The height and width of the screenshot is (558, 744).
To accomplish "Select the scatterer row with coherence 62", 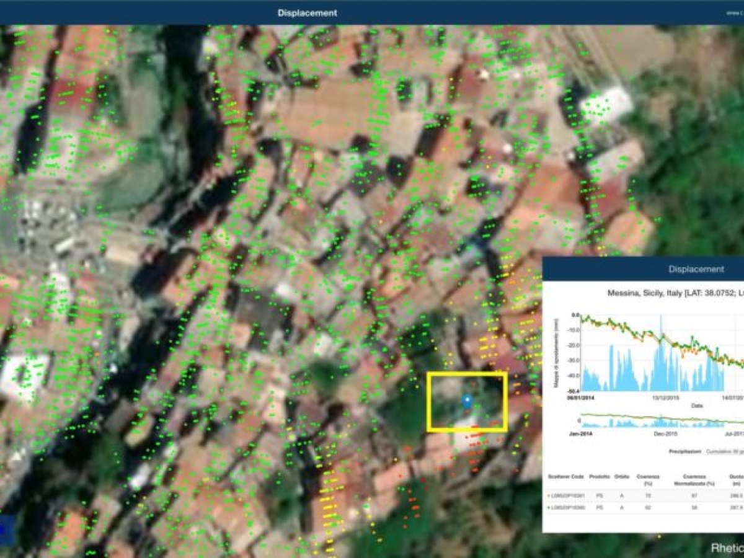I will tap(644, 507).
